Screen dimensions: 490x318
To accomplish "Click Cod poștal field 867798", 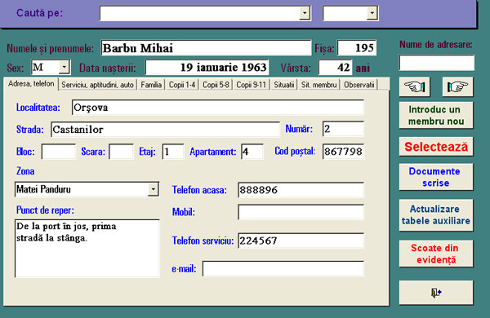I will click(343, 152).
